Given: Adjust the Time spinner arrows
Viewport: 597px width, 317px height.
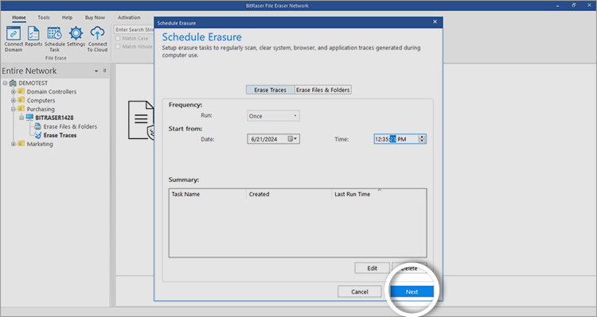Looking at the screenshot, I should click(421, 139).
